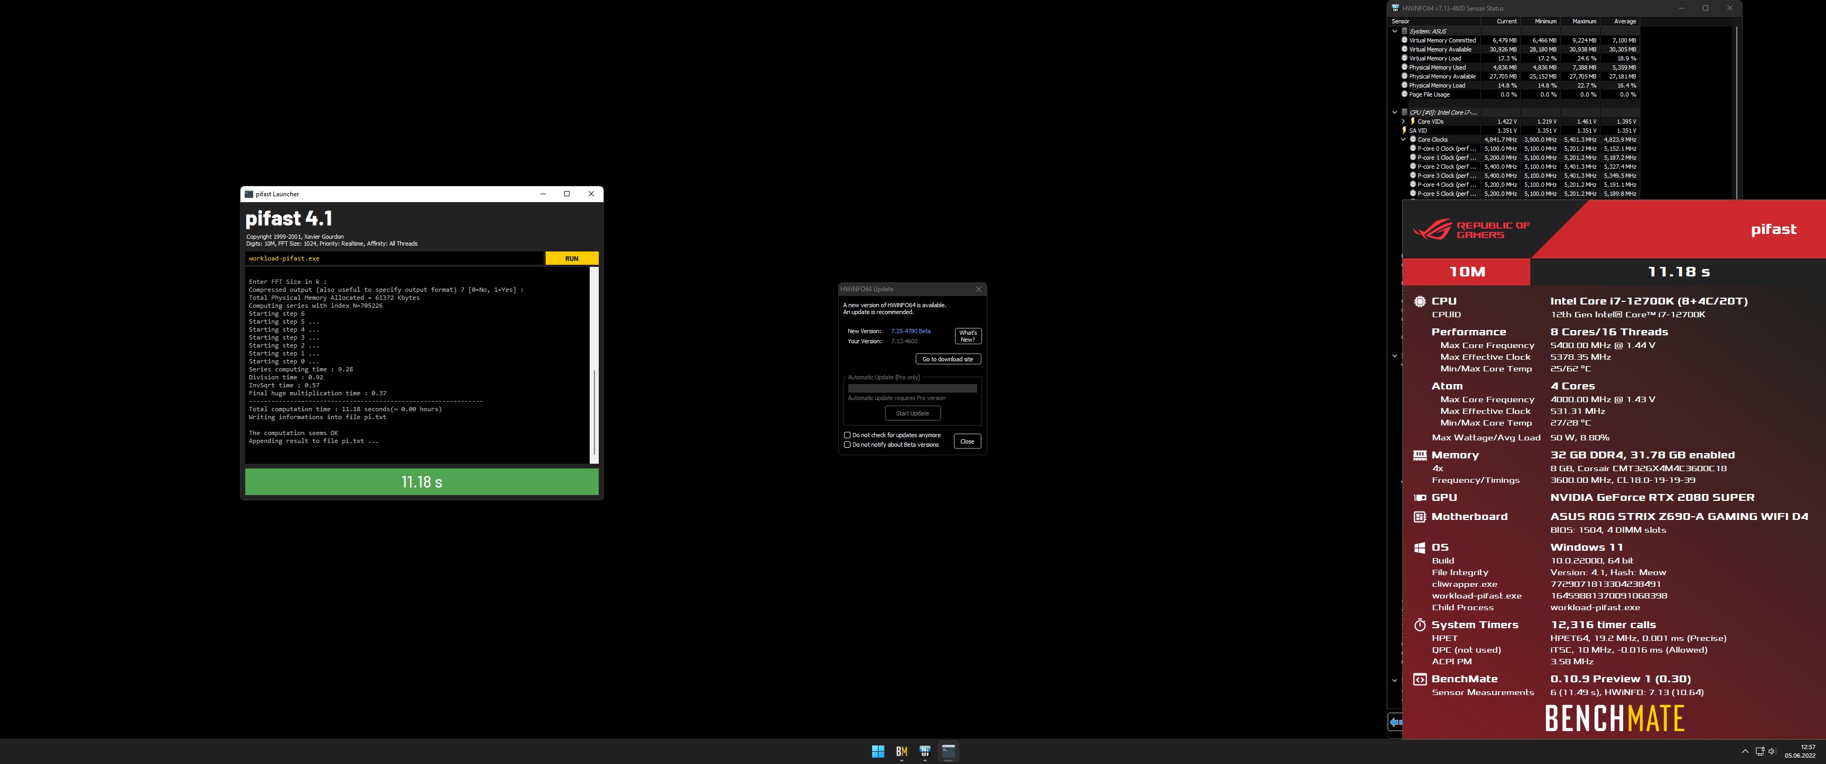Click the Start Update button
Screen dimensions: 1826x764
click(912, 413)
